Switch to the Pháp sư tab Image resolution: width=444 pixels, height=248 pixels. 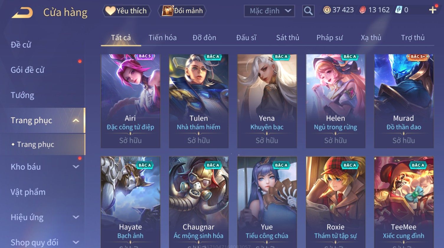tap(330, 38)
